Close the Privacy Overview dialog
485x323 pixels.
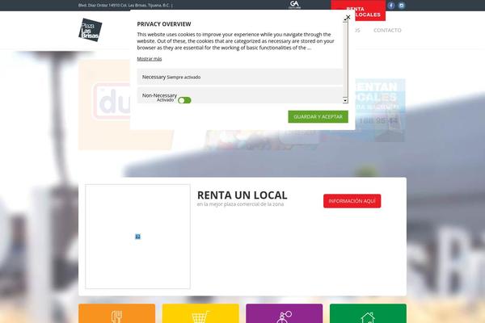click(x=348, y=17)
